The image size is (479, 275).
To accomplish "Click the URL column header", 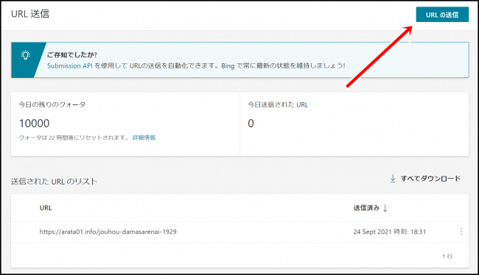I will point(46,208).
